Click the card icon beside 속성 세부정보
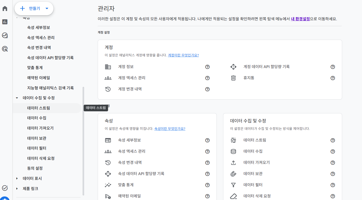 pos(108,140)
